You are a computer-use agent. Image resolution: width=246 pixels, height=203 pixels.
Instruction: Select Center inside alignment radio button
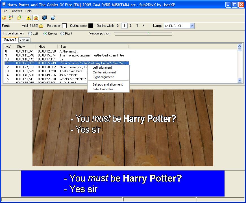[x=45, y=33]
